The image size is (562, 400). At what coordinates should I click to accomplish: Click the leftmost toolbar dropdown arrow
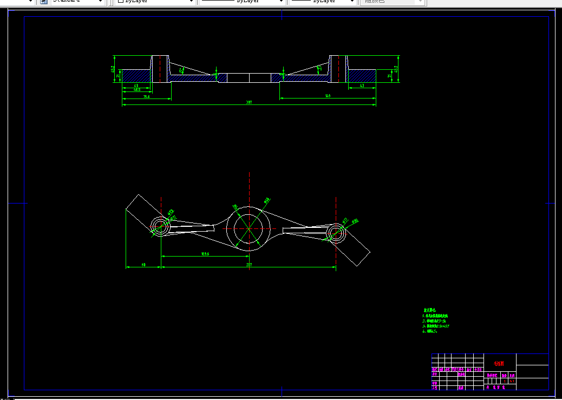[x=30, y=2]
